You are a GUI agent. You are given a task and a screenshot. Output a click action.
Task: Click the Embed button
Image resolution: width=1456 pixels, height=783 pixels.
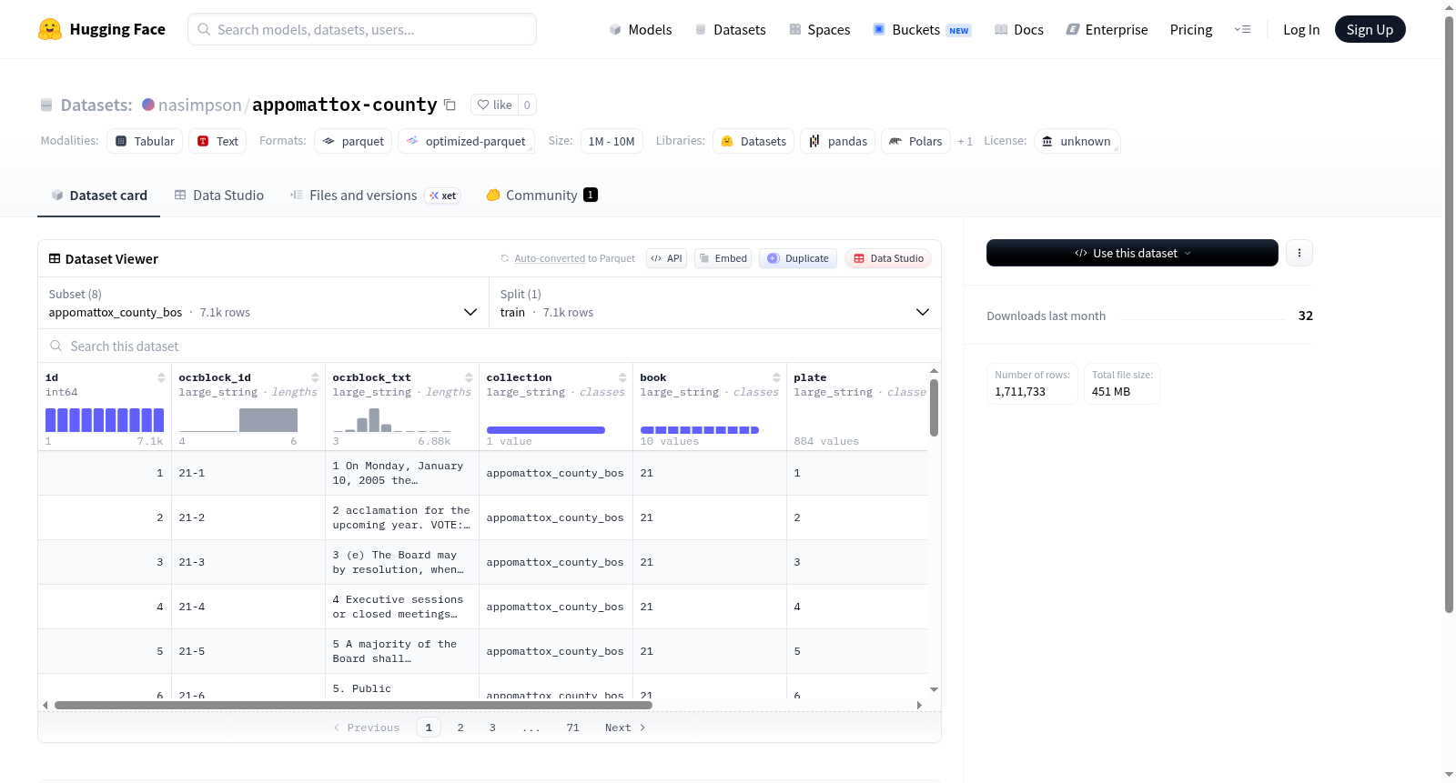coord(723,258)
